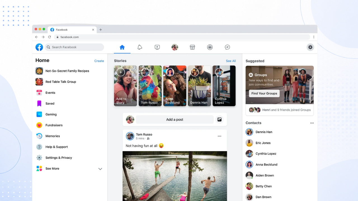The width and height of the screenshot is (358, 201).
Task: Open the Messenger icon
Action: 227,47
